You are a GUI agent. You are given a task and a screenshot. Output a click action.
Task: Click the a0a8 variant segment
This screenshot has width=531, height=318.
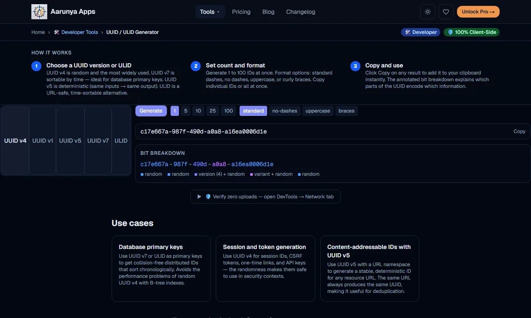pyautogui.click(x=219, y=164)
